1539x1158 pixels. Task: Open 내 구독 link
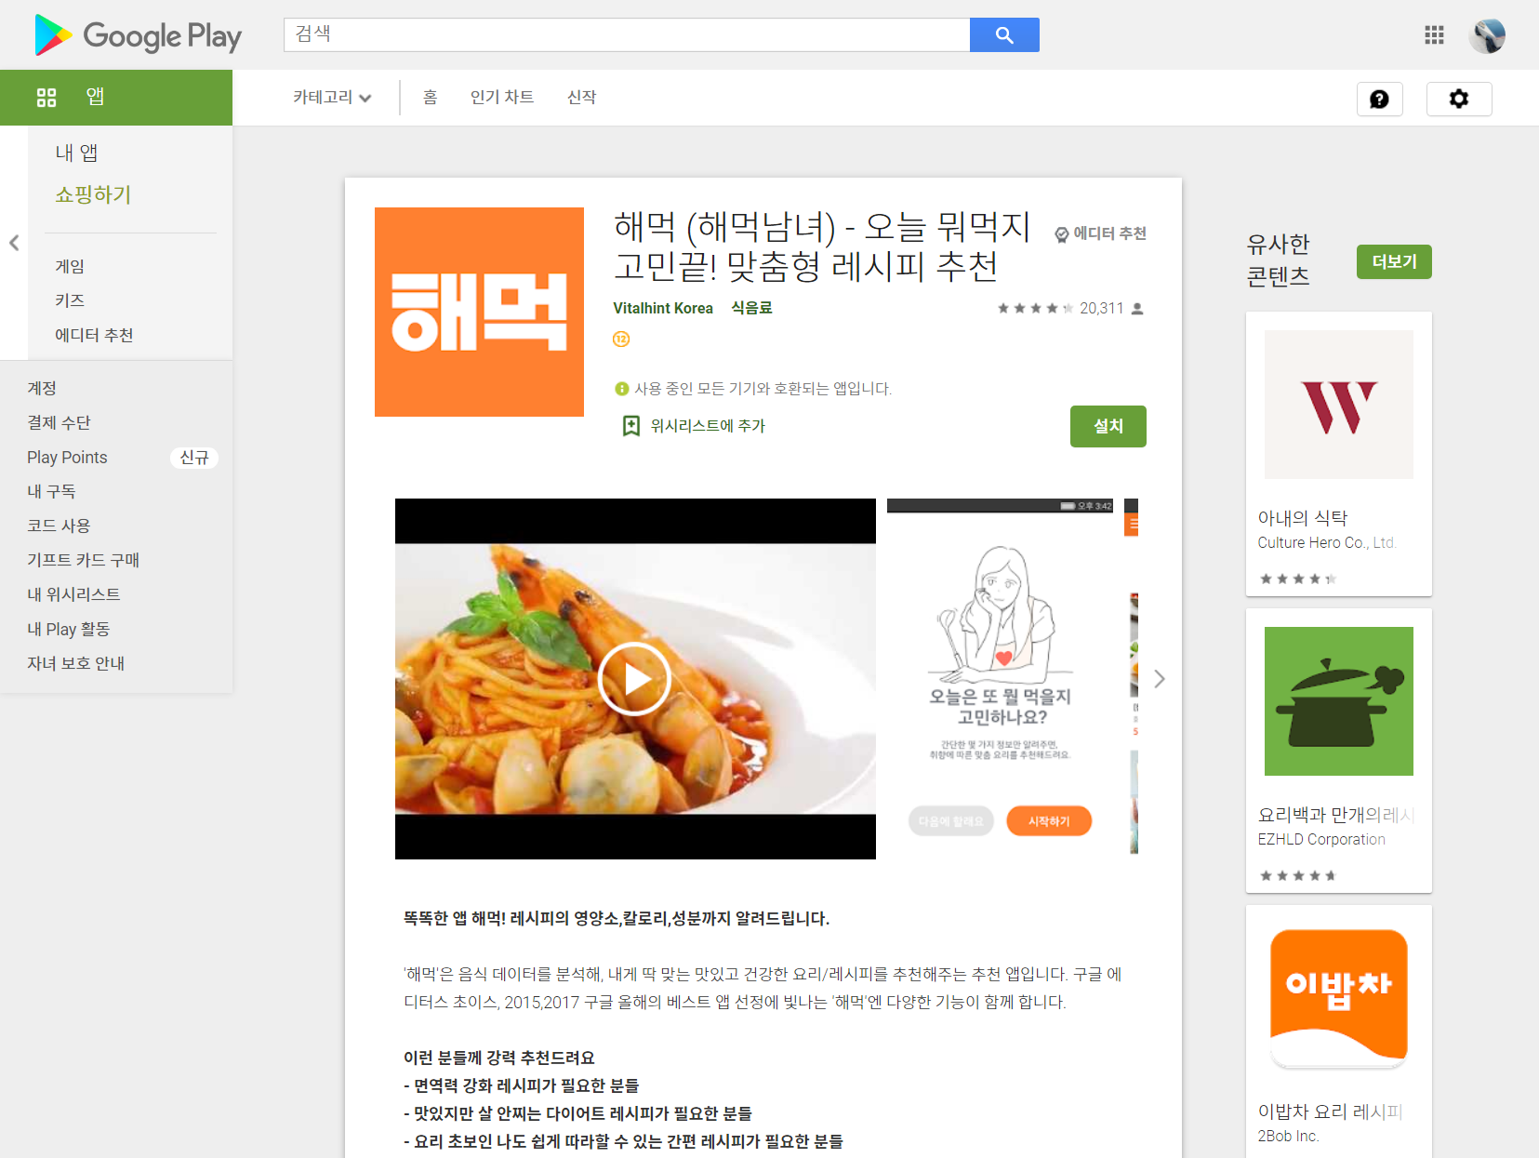click(51, 492)
